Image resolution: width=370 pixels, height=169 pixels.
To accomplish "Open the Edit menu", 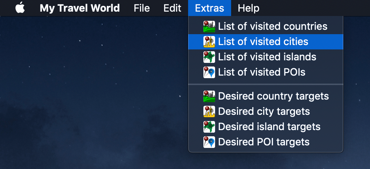I will [x=172, y=8].
